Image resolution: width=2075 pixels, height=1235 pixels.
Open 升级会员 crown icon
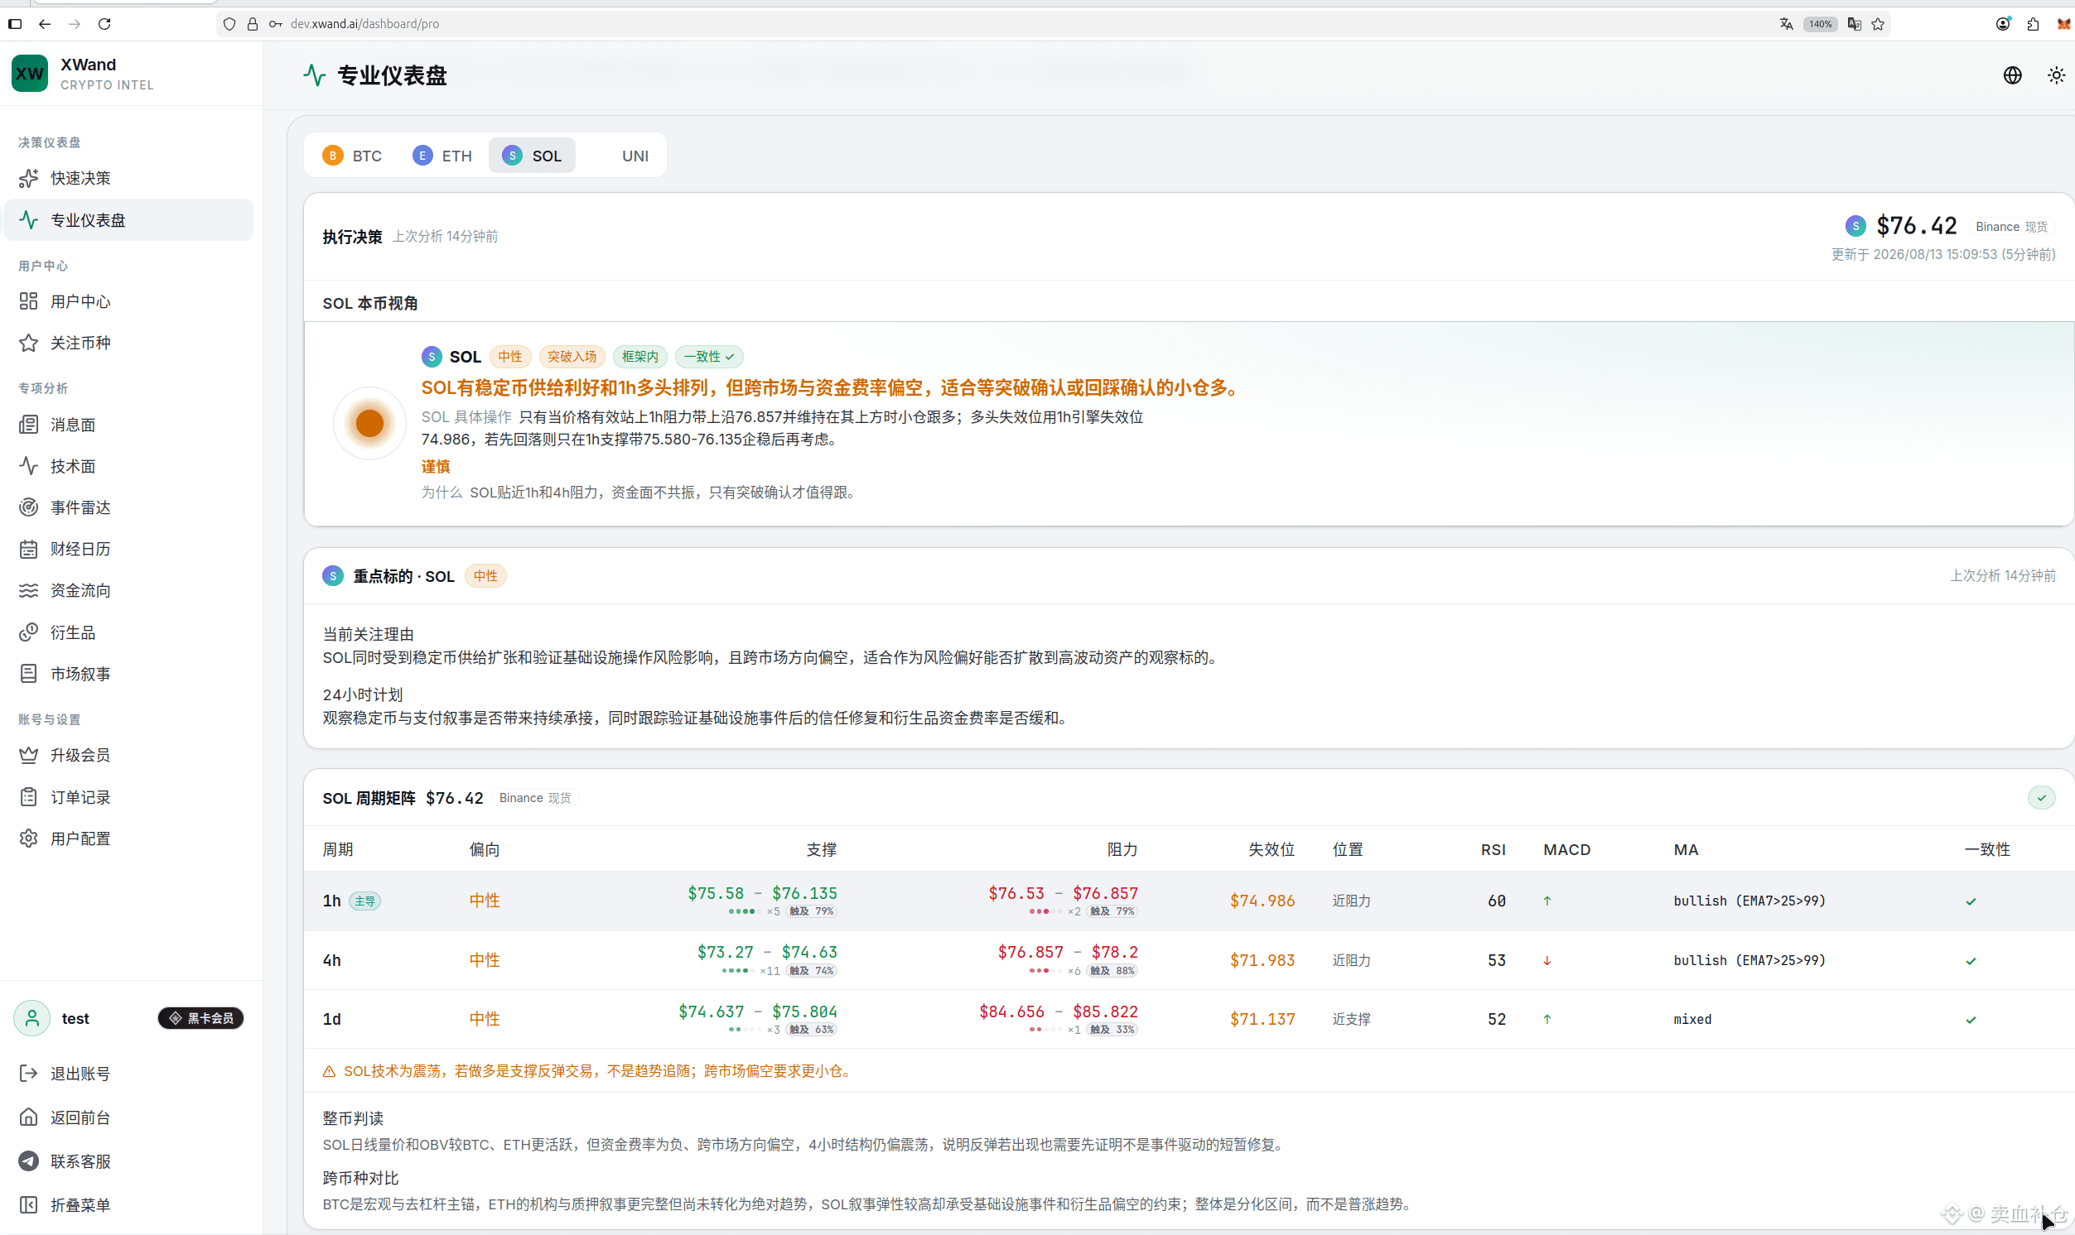tap(29, 755)
